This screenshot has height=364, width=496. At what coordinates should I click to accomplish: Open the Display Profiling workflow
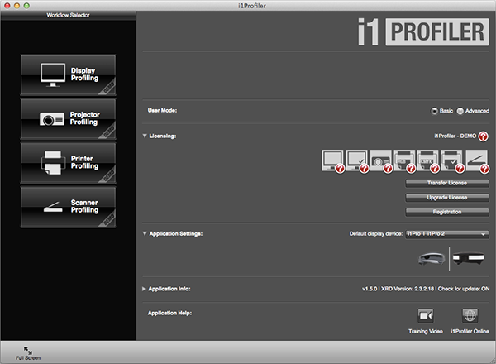68,75
